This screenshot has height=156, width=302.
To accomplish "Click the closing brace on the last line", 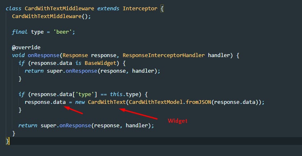I will coord(7,141).
